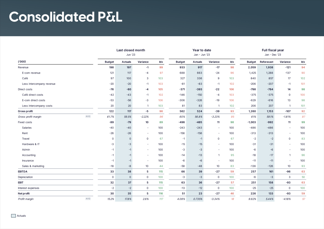
Task: Click the ('000) units label
Action: (x=22, y=62)
